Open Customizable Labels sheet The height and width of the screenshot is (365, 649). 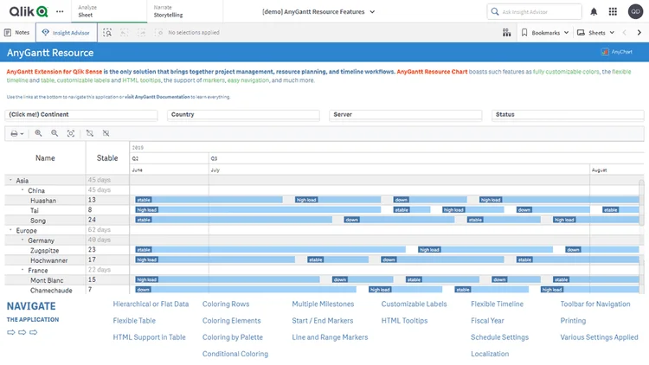[x=414, y=304]
